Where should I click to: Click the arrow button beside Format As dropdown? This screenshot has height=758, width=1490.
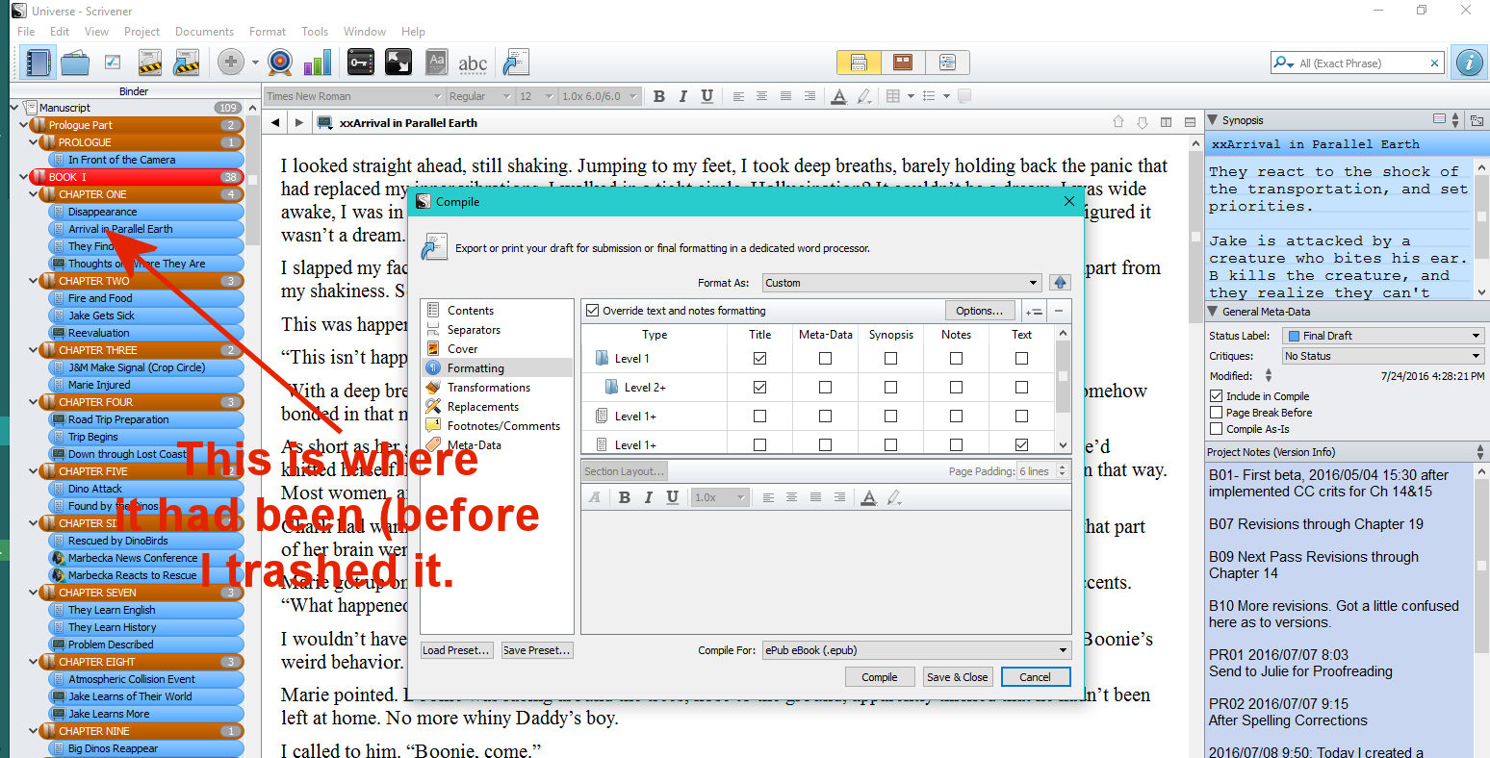(x=1060, y=283)
